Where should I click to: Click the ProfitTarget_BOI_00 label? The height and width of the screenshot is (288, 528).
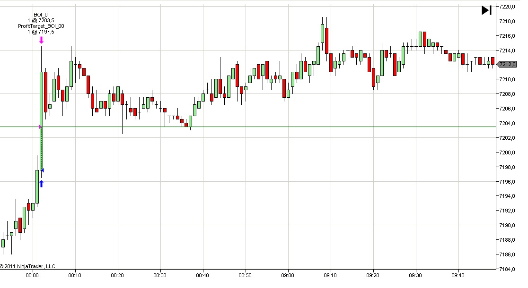tap(41, 26)
